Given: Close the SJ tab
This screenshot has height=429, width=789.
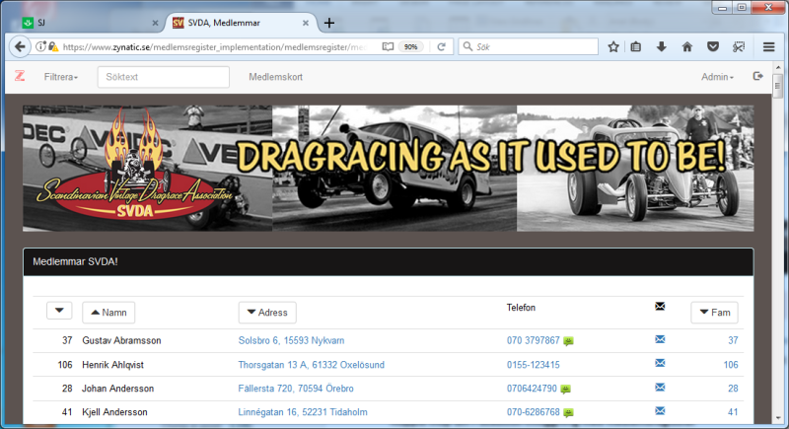Looking at the screenshot, I should [x=155, y=23].
